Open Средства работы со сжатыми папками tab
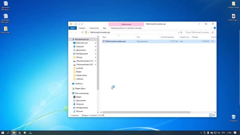Image resolution: width=240 pixels, height=135 pixels. click(126, 28)
